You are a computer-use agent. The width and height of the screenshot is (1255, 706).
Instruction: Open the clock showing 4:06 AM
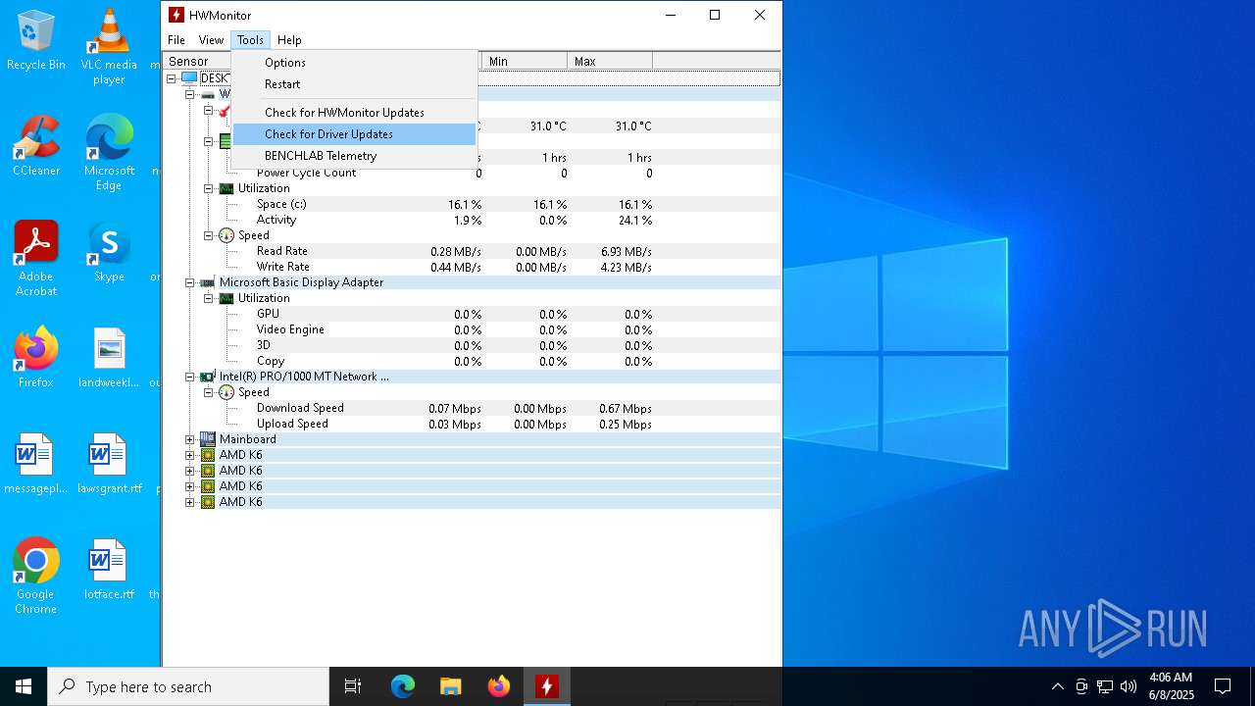pos(1171,686)
